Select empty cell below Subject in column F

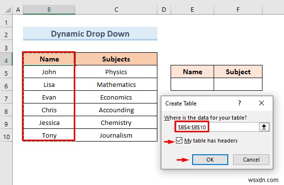[x=238, y=84]
